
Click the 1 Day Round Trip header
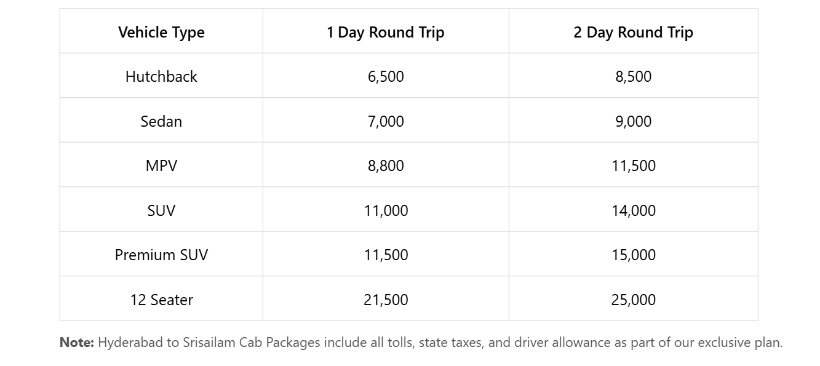[386, 32]
